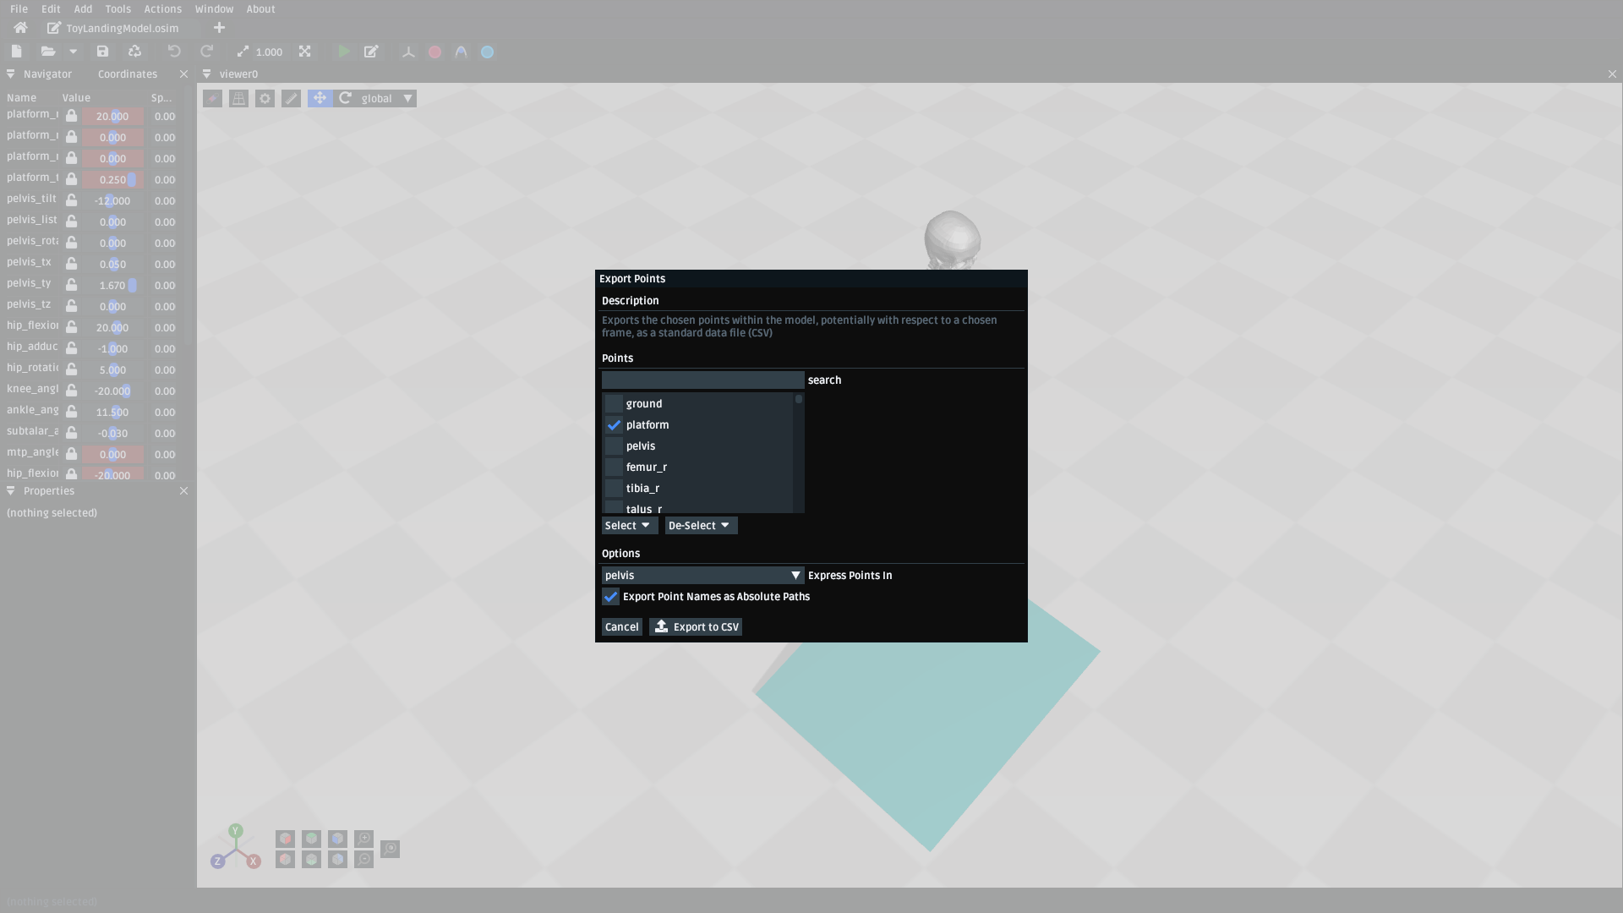Uncheck the platform point checkbox
Screen dimensions: 1623x913
(614, 425)
